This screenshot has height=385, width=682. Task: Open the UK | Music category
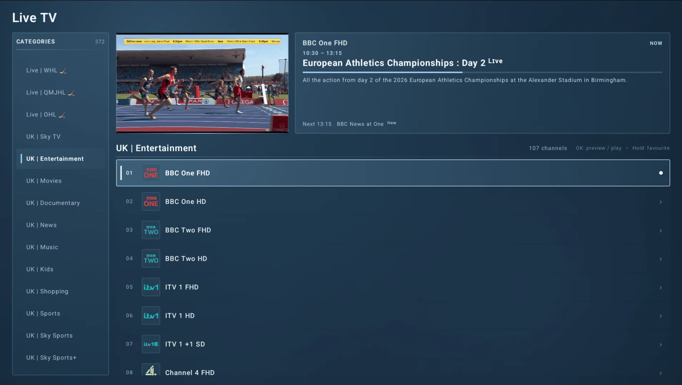pyautogui.click(x=60, y=247)
